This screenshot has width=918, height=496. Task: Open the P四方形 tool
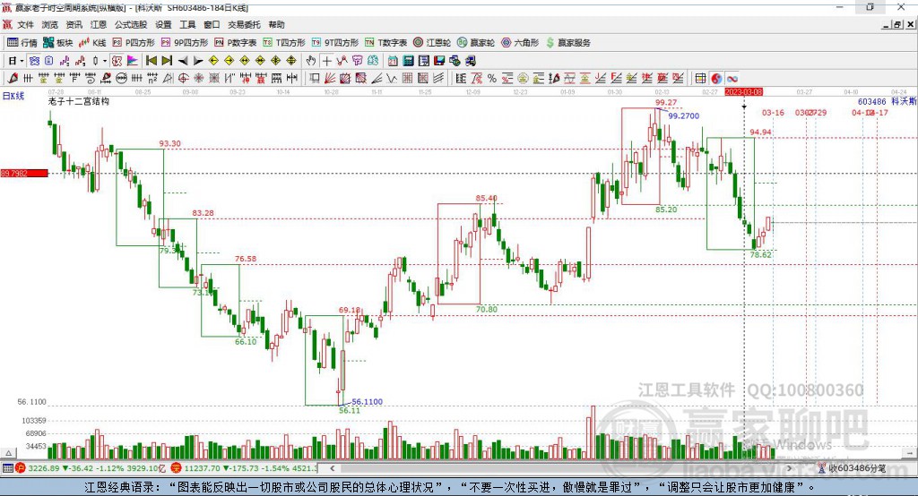[x=134, y=43]
